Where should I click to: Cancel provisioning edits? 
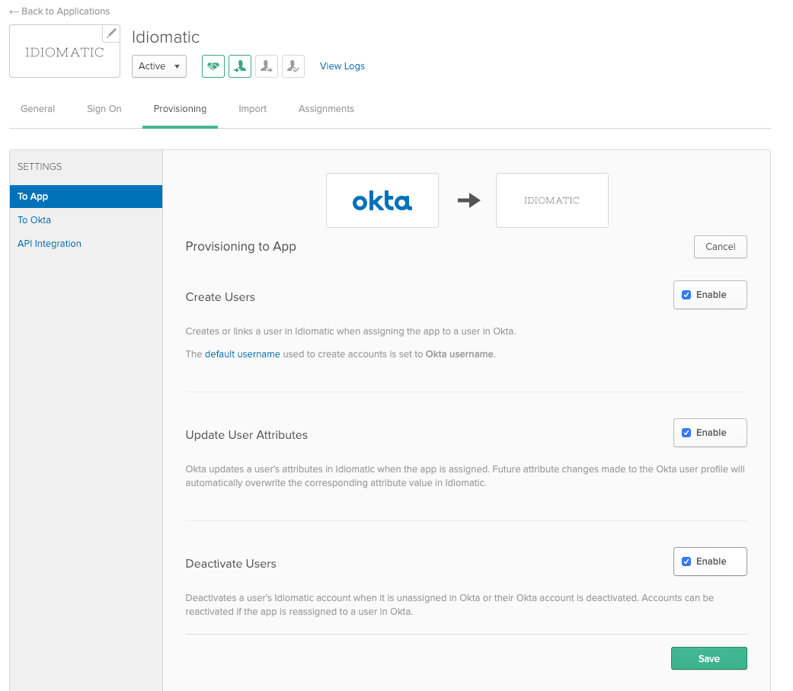pyautogui.click(x=720, y=247)
